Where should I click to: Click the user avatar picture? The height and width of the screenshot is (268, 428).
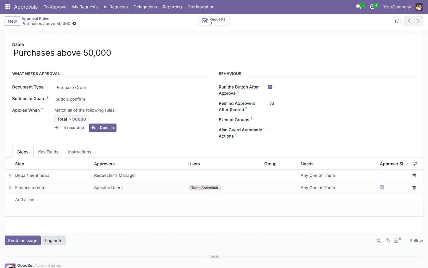pos(419,7)
